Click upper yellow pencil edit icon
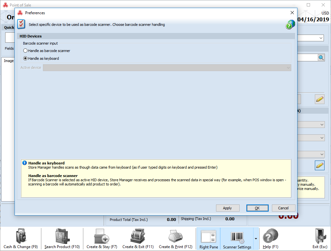 tap(320, 99)
